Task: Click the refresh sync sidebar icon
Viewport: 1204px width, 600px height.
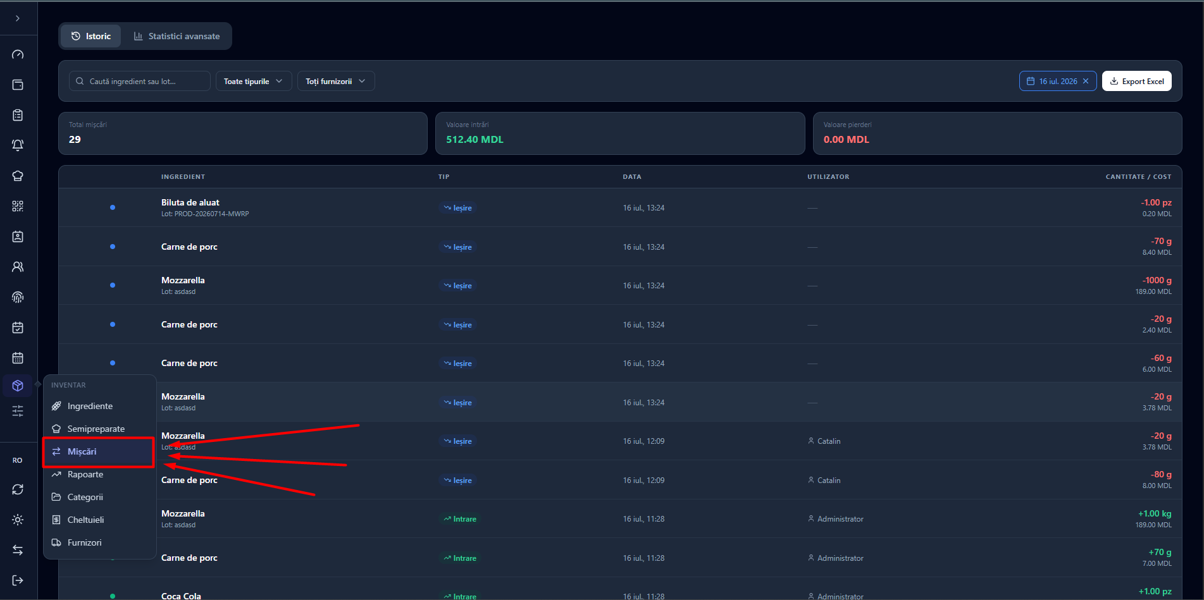Action: pos(18,489)
